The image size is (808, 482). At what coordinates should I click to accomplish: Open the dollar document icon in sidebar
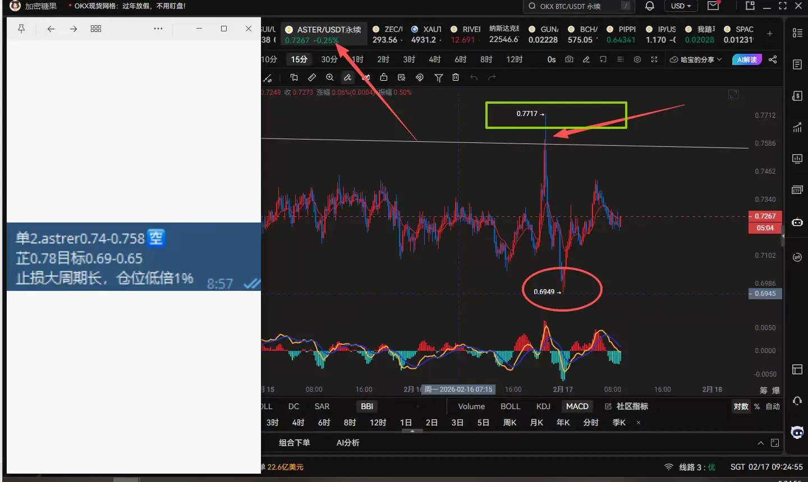797,96
